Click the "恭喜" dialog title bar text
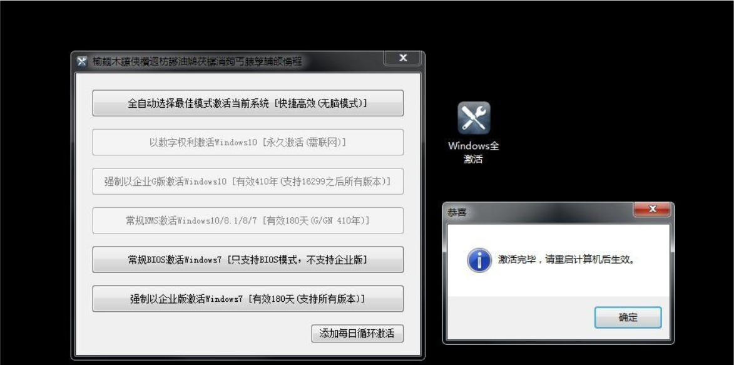Image resolution: width=734 pixels, height=365 pixels. (x=457, y=213)
